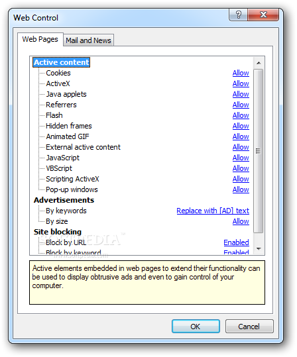The image size is (297, 357).
Task: Select the By keywords row
Action: (x=66, y=211)
